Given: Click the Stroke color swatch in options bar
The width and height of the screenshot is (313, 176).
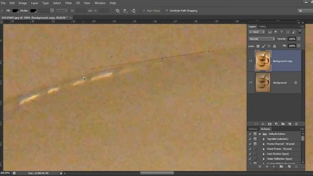Looking at the screenshot, I should [33, 11].
